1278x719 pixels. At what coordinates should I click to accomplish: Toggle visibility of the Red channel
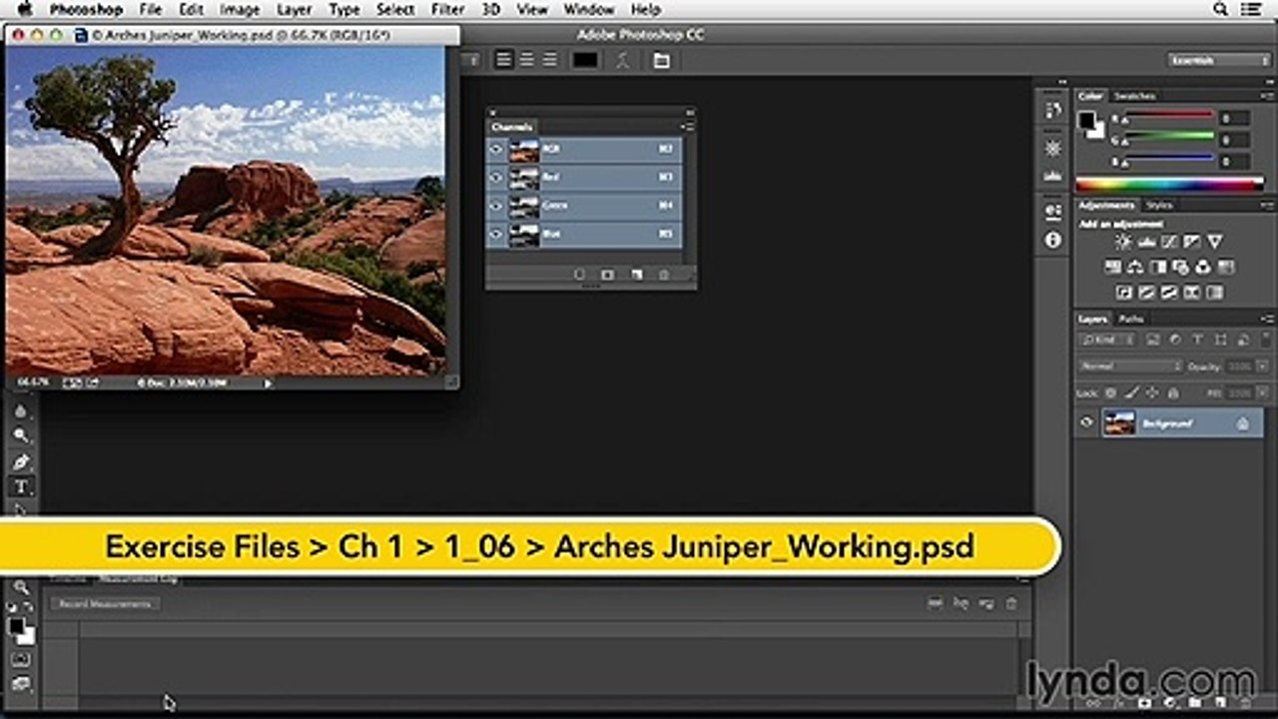(496, 178)
